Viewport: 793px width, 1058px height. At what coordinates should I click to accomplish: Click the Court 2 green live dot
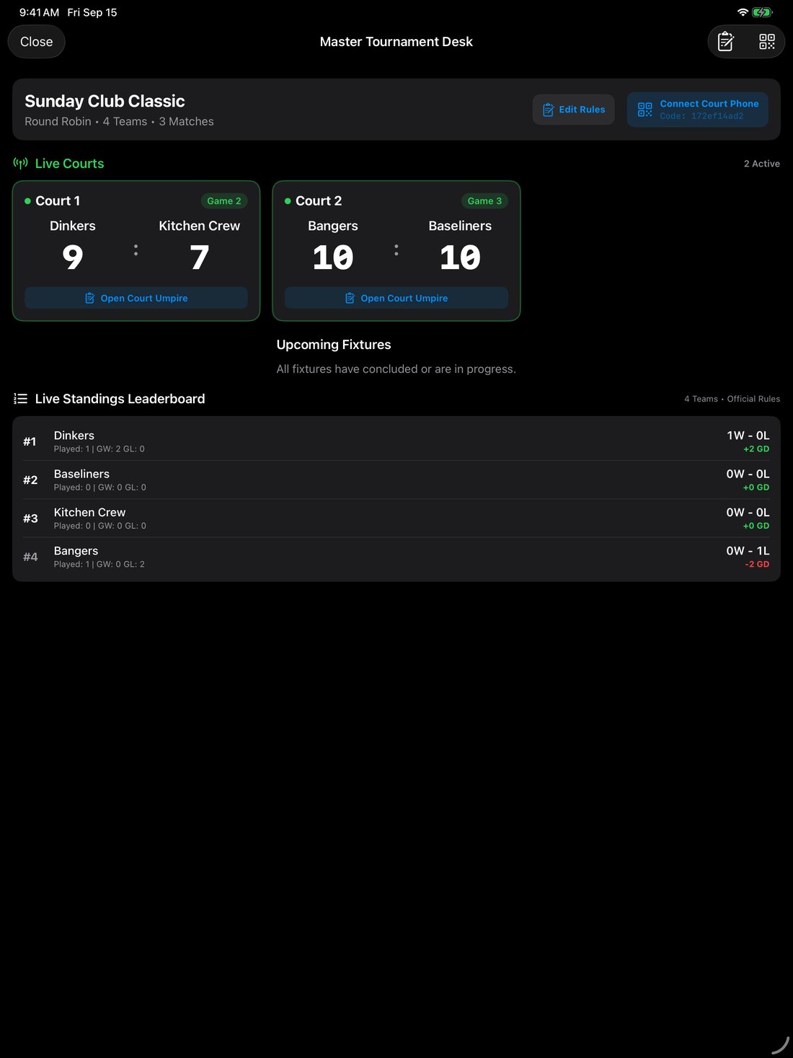point(288,201)
